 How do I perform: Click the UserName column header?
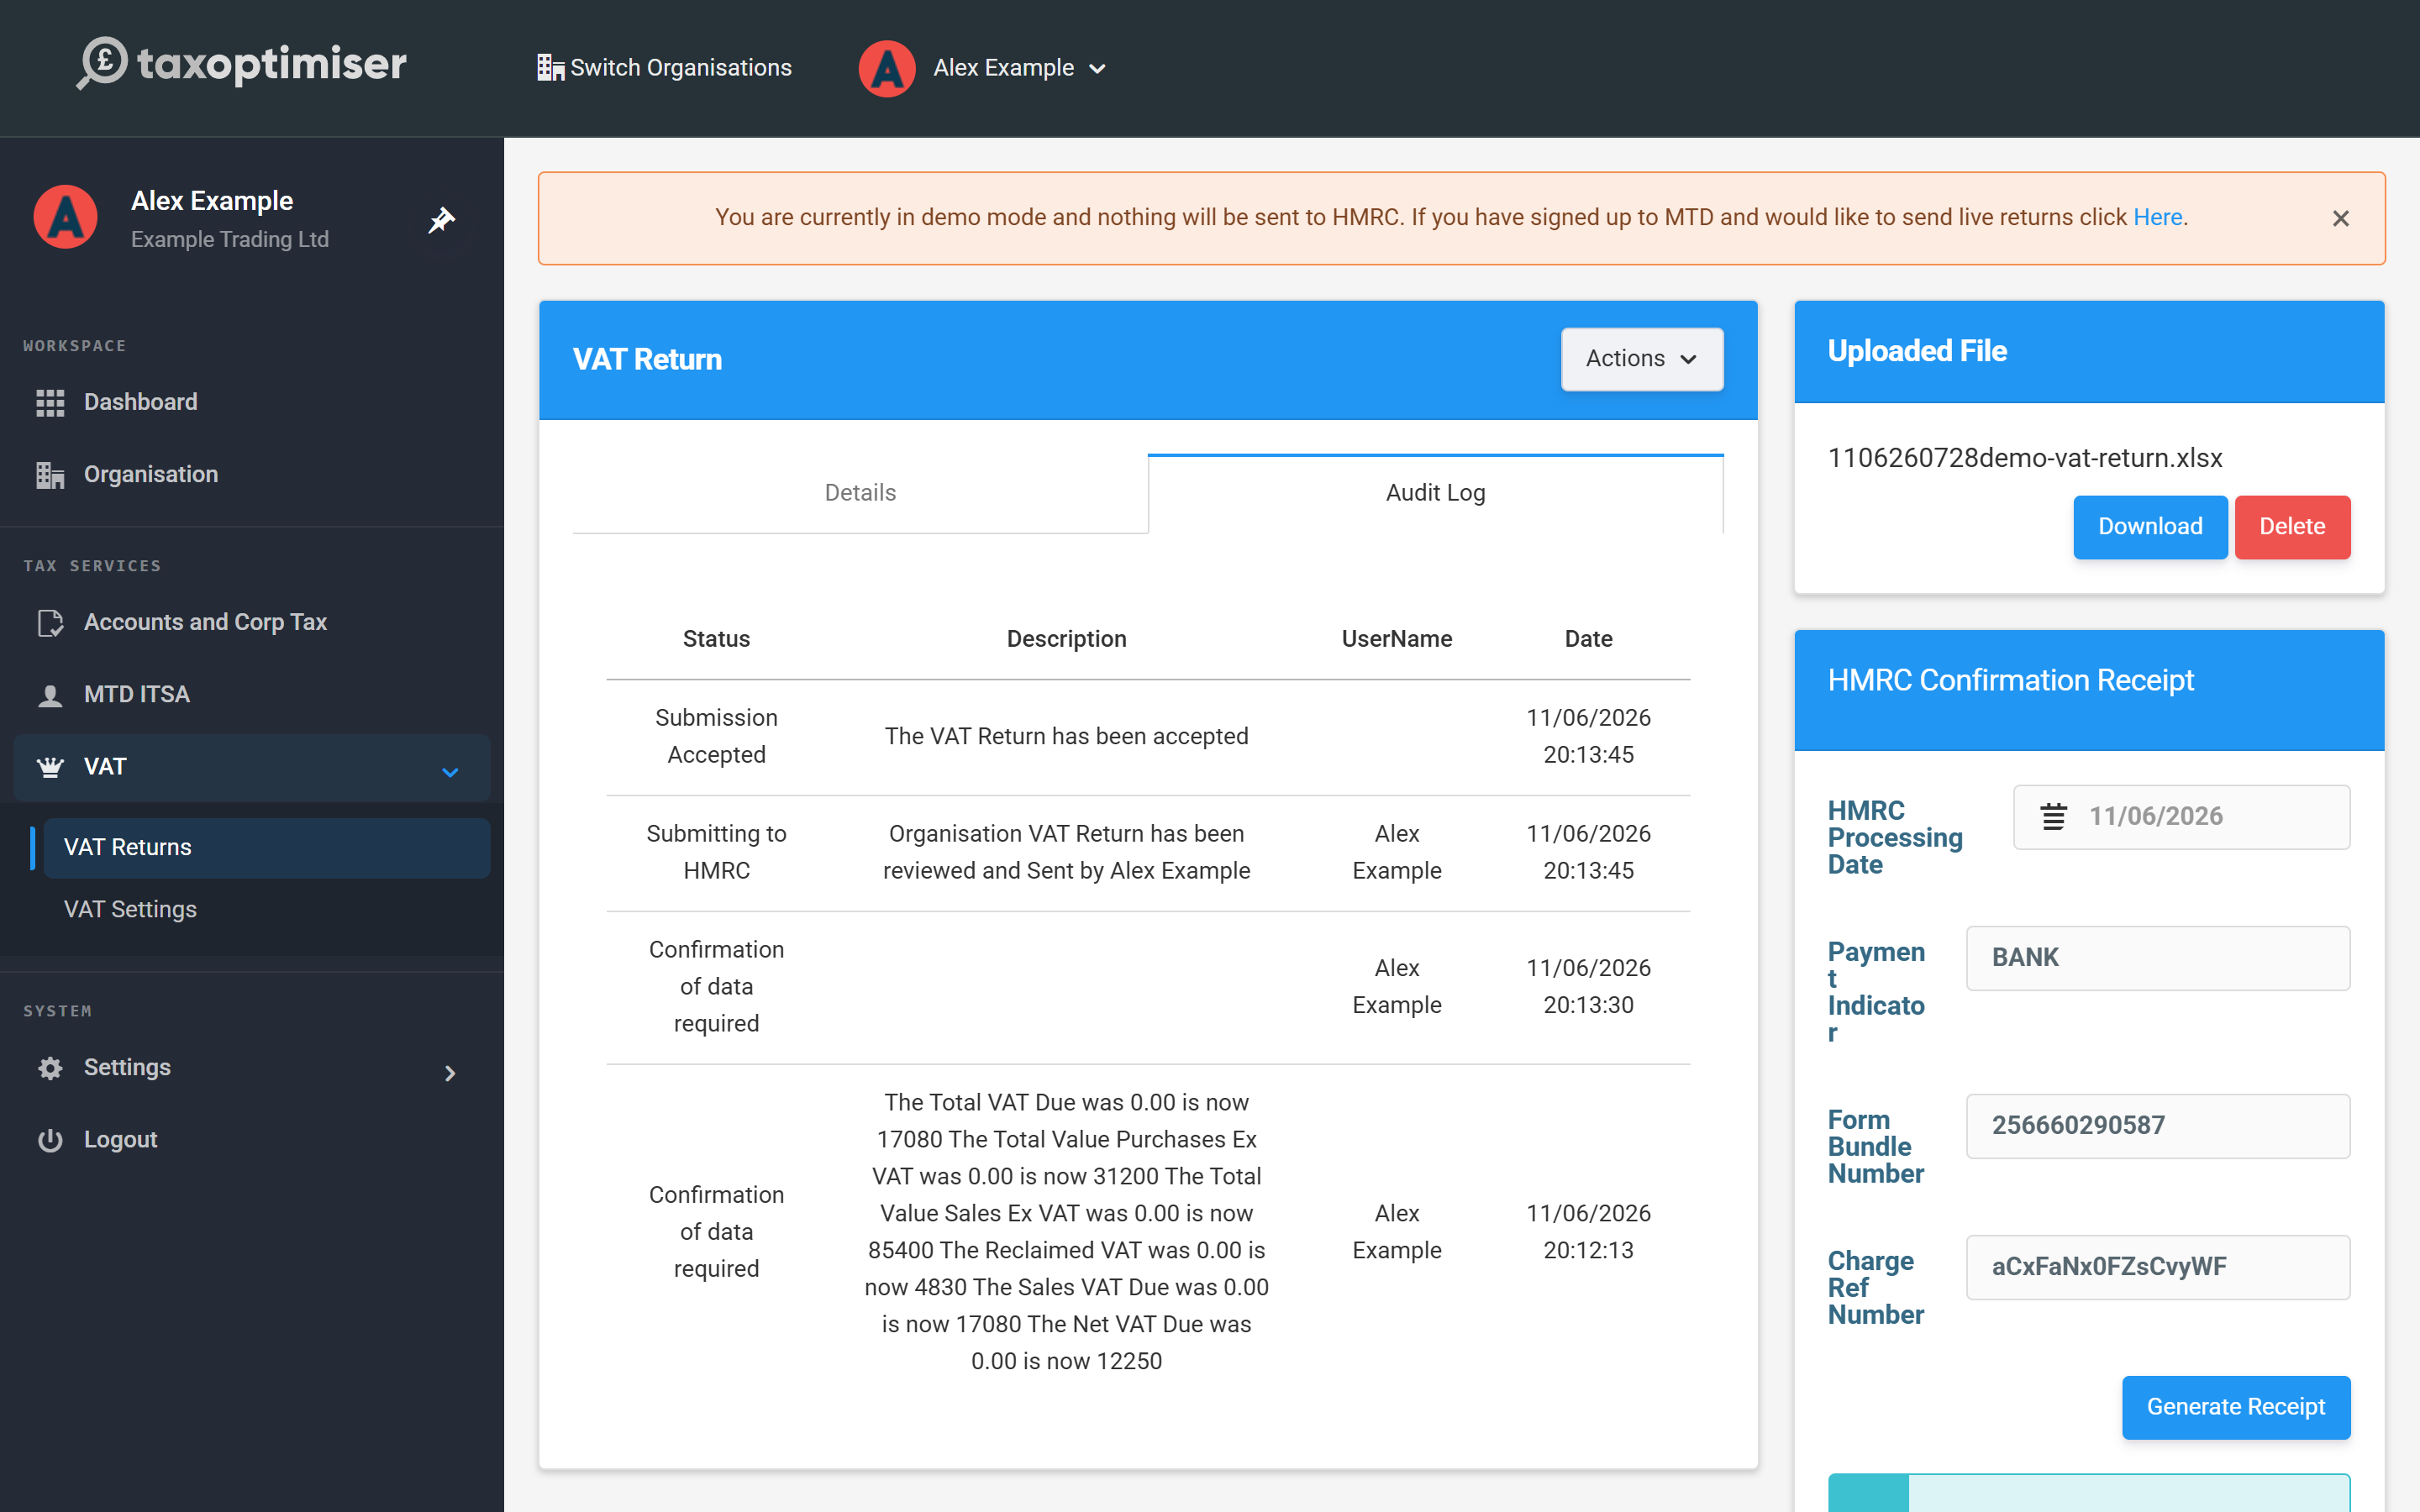pos(1396,639)
